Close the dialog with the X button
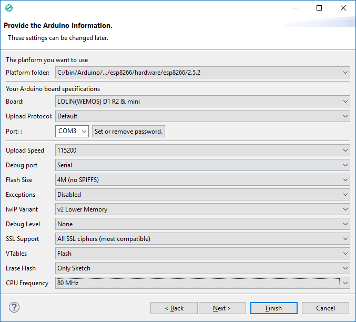This screenshot has width=356, height=322. [x=343, y=8]
